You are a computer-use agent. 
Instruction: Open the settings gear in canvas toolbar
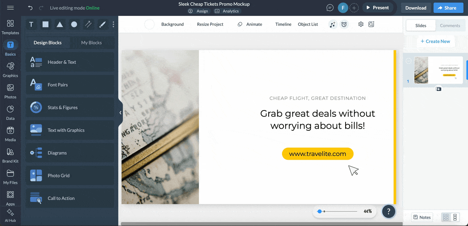361,24
